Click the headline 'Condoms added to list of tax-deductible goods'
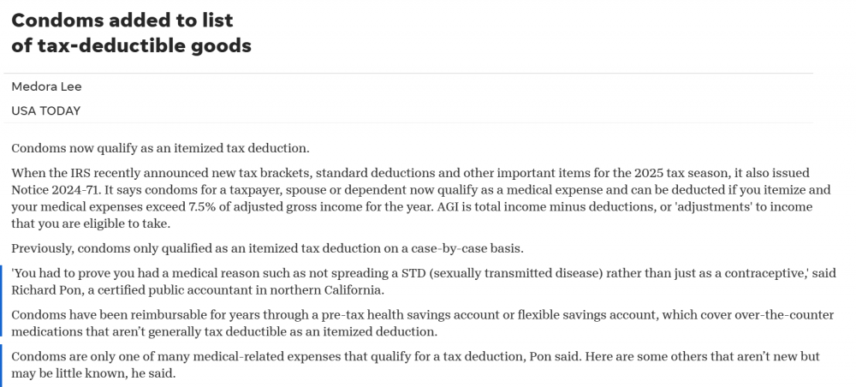Screen dimensions: 856x387 coord(131,33)
